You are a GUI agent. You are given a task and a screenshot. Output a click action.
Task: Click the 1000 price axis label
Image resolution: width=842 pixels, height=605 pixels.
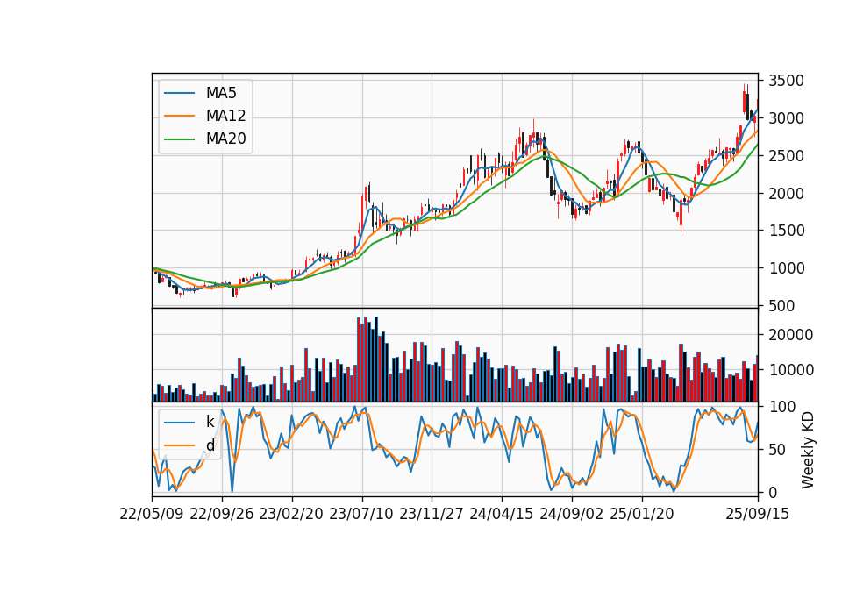[786, 268]
